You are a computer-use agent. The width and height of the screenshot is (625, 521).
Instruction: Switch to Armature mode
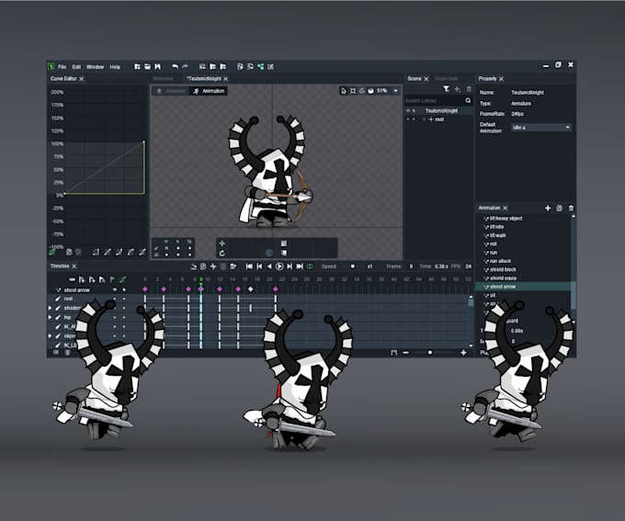tap(171, 91)
